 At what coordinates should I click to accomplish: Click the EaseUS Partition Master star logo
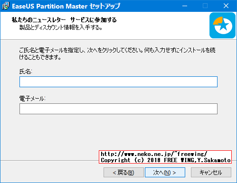pyautogui.click(x=222, y=26)
